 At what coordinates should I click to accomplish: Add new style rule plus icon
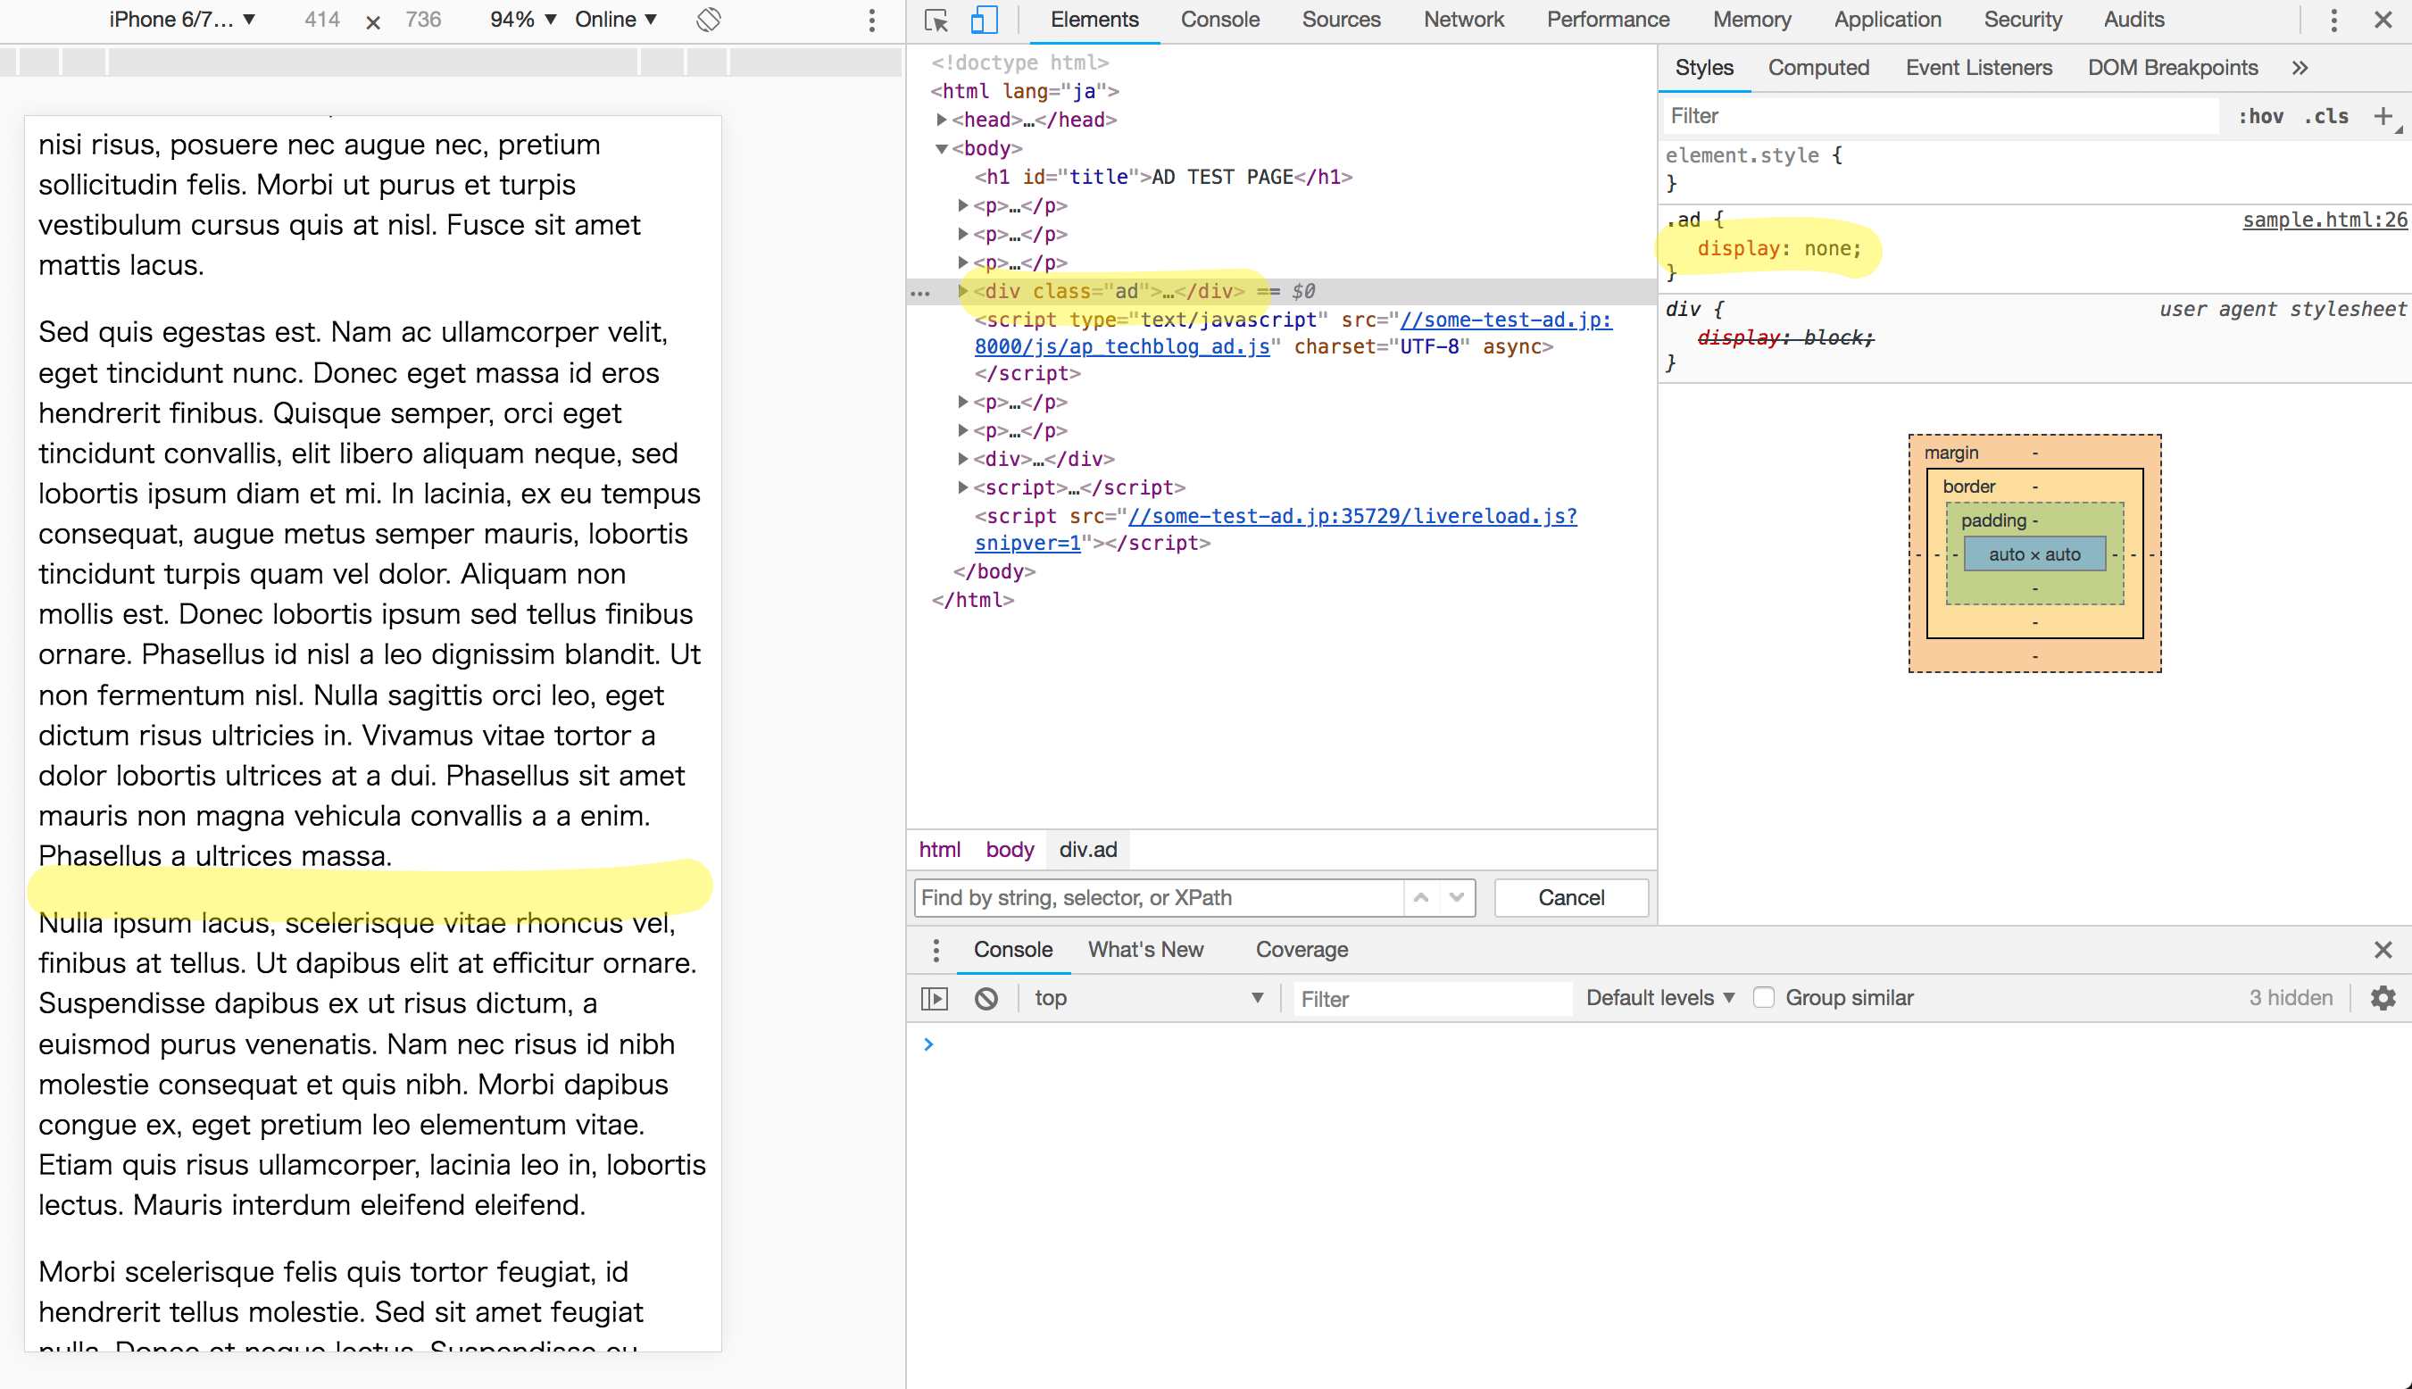point(2383,116)
